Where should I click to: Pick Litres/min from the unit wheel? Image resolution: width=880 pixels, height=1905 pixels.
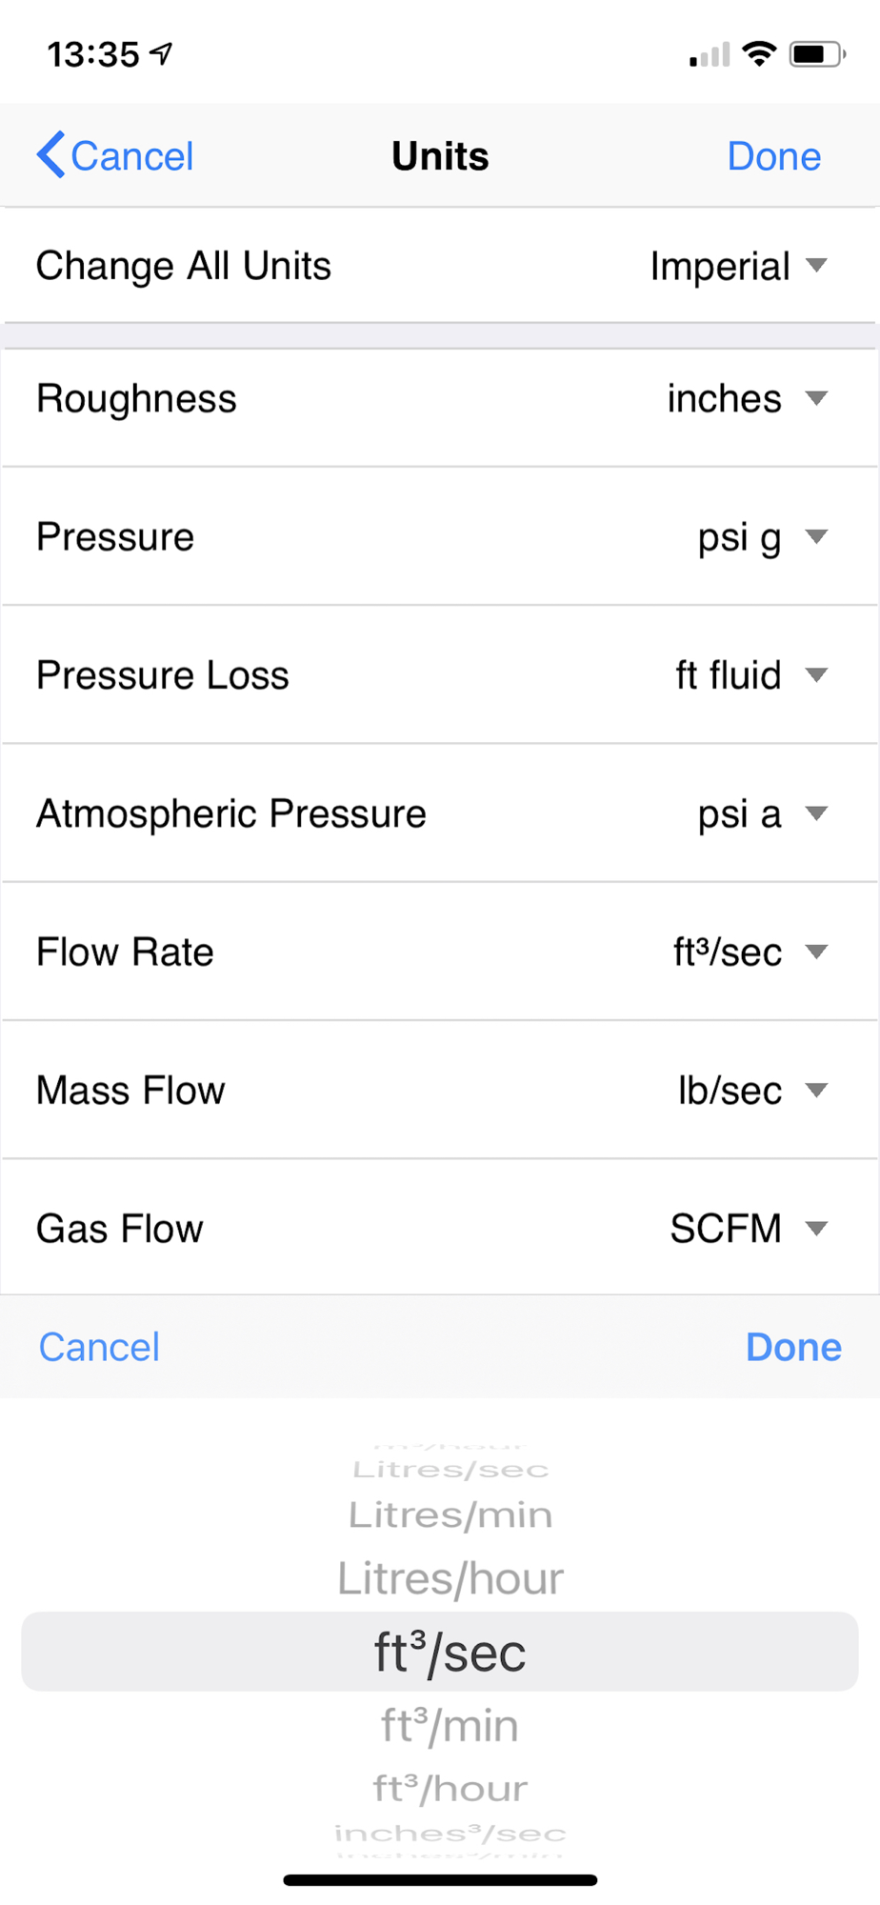[x=450, y=1514]
